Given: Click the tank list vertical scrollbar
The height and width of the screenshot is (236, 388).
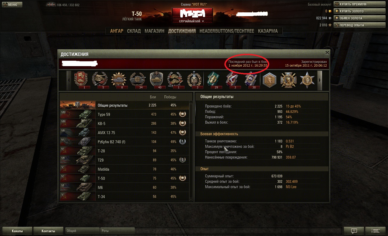Looking at the screenshot, I should point(191,151).
